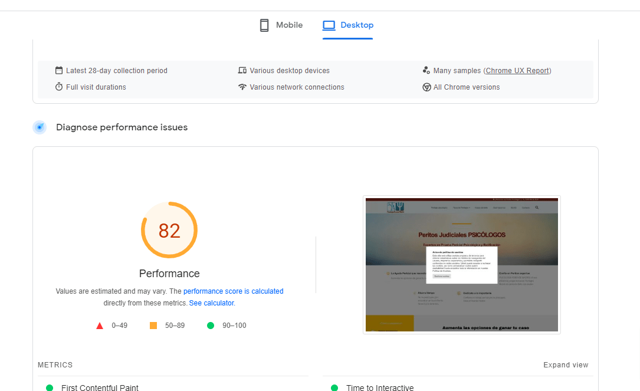Click the green dot beside First Contentful Paint

click(x=50, y=387)
